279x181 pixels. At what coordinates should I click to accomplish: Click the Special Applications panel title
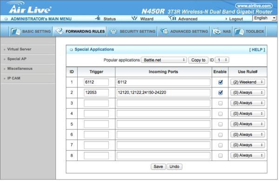94,49
